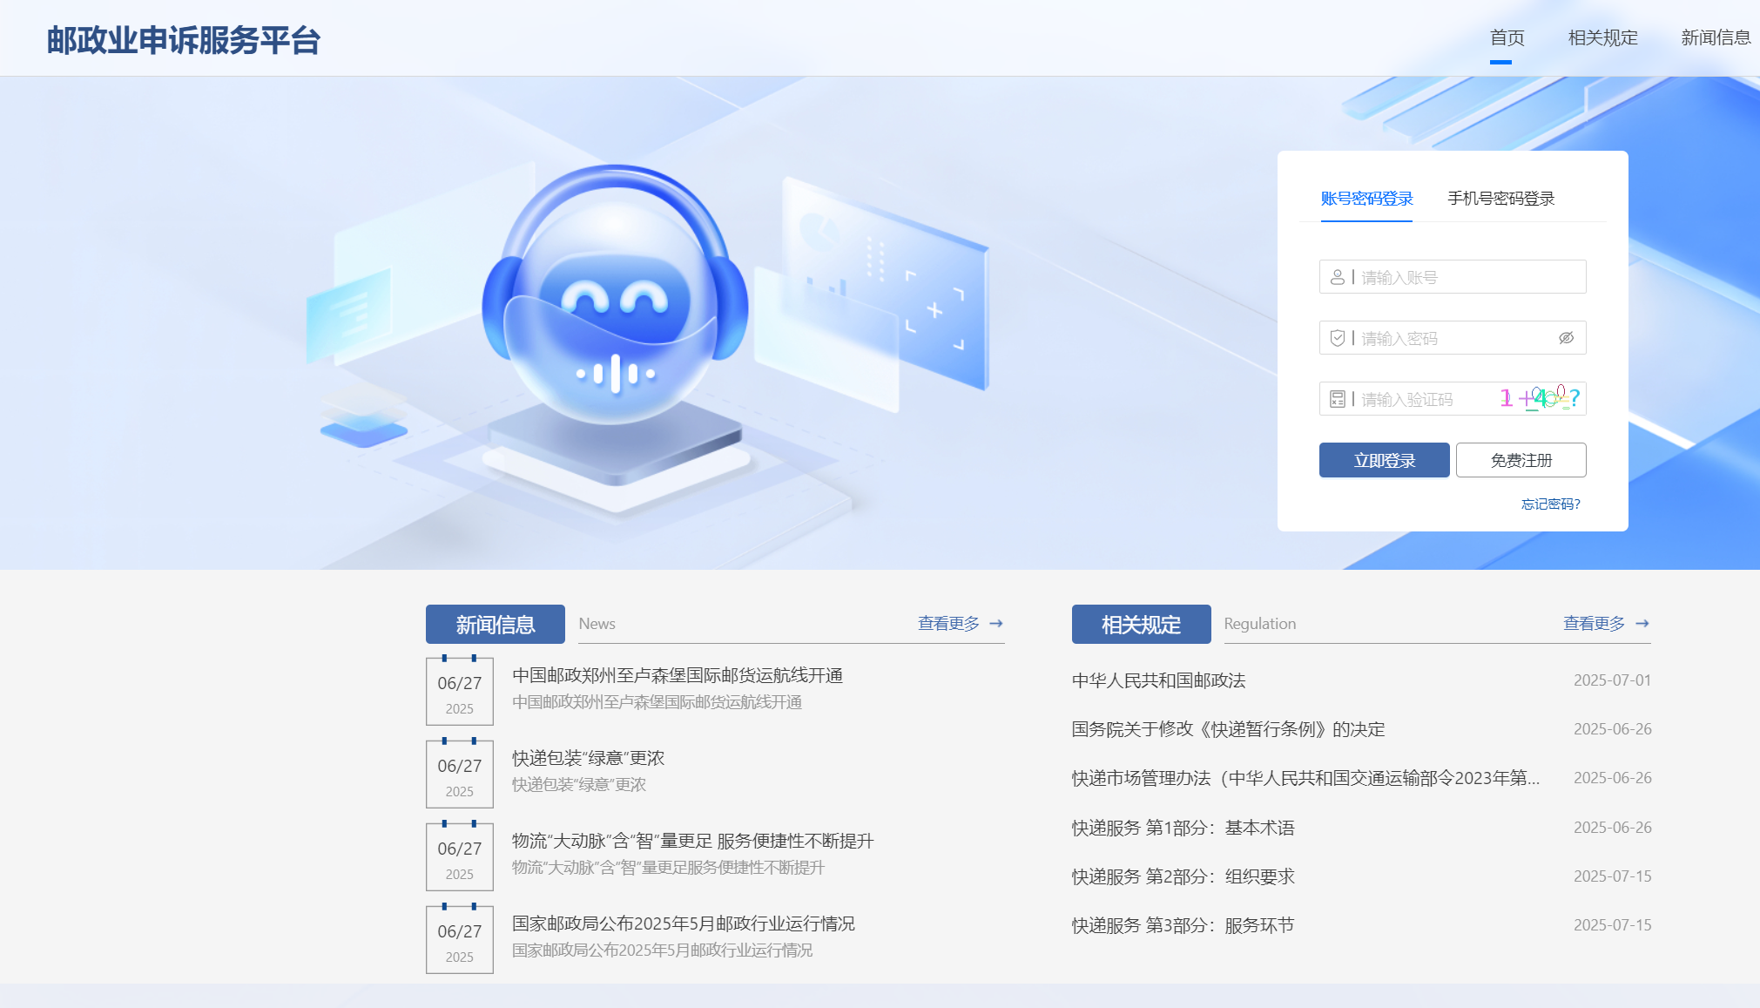Open 新闻信息 in the top navigation bar
The height and width of the screenshot is (1008, 1760).
click(x=1716, y=37)
